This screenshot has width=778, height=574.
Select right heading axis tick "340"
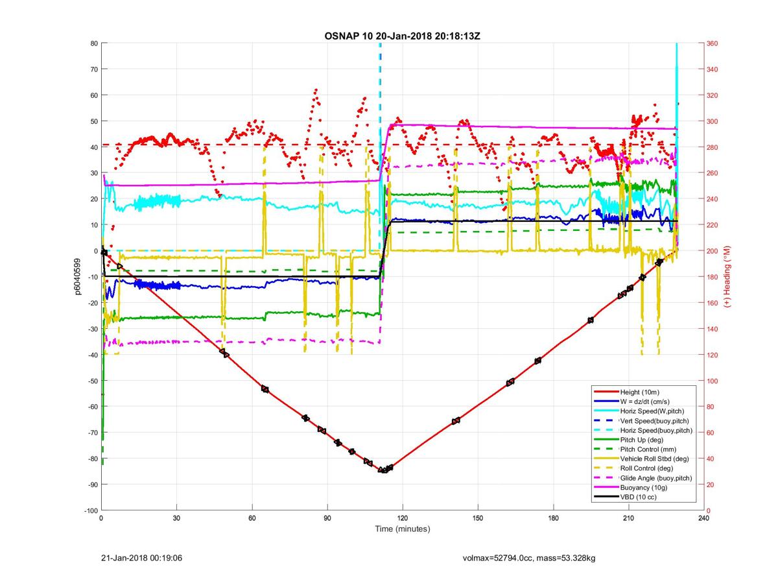[713, 69]
